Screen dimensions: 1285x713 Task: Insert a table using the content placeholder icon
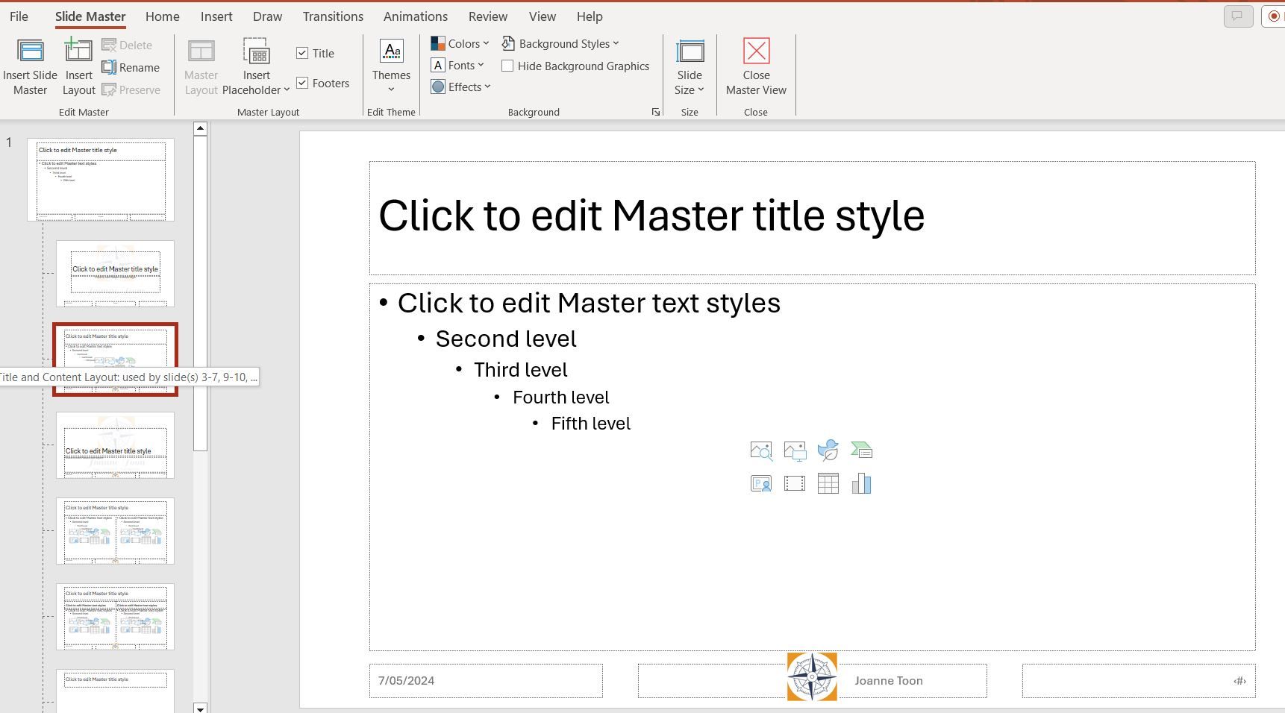828,483
